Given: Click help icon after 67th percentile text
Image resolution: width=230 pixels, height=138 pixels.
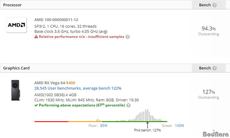Looking at the screenshot, I should pyautogui.click(x=128, y=105).
